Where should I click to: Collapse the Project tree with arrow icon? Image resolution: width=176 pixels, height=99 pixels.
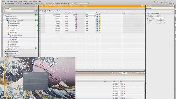pyautogui.click(x=37, y=6)
